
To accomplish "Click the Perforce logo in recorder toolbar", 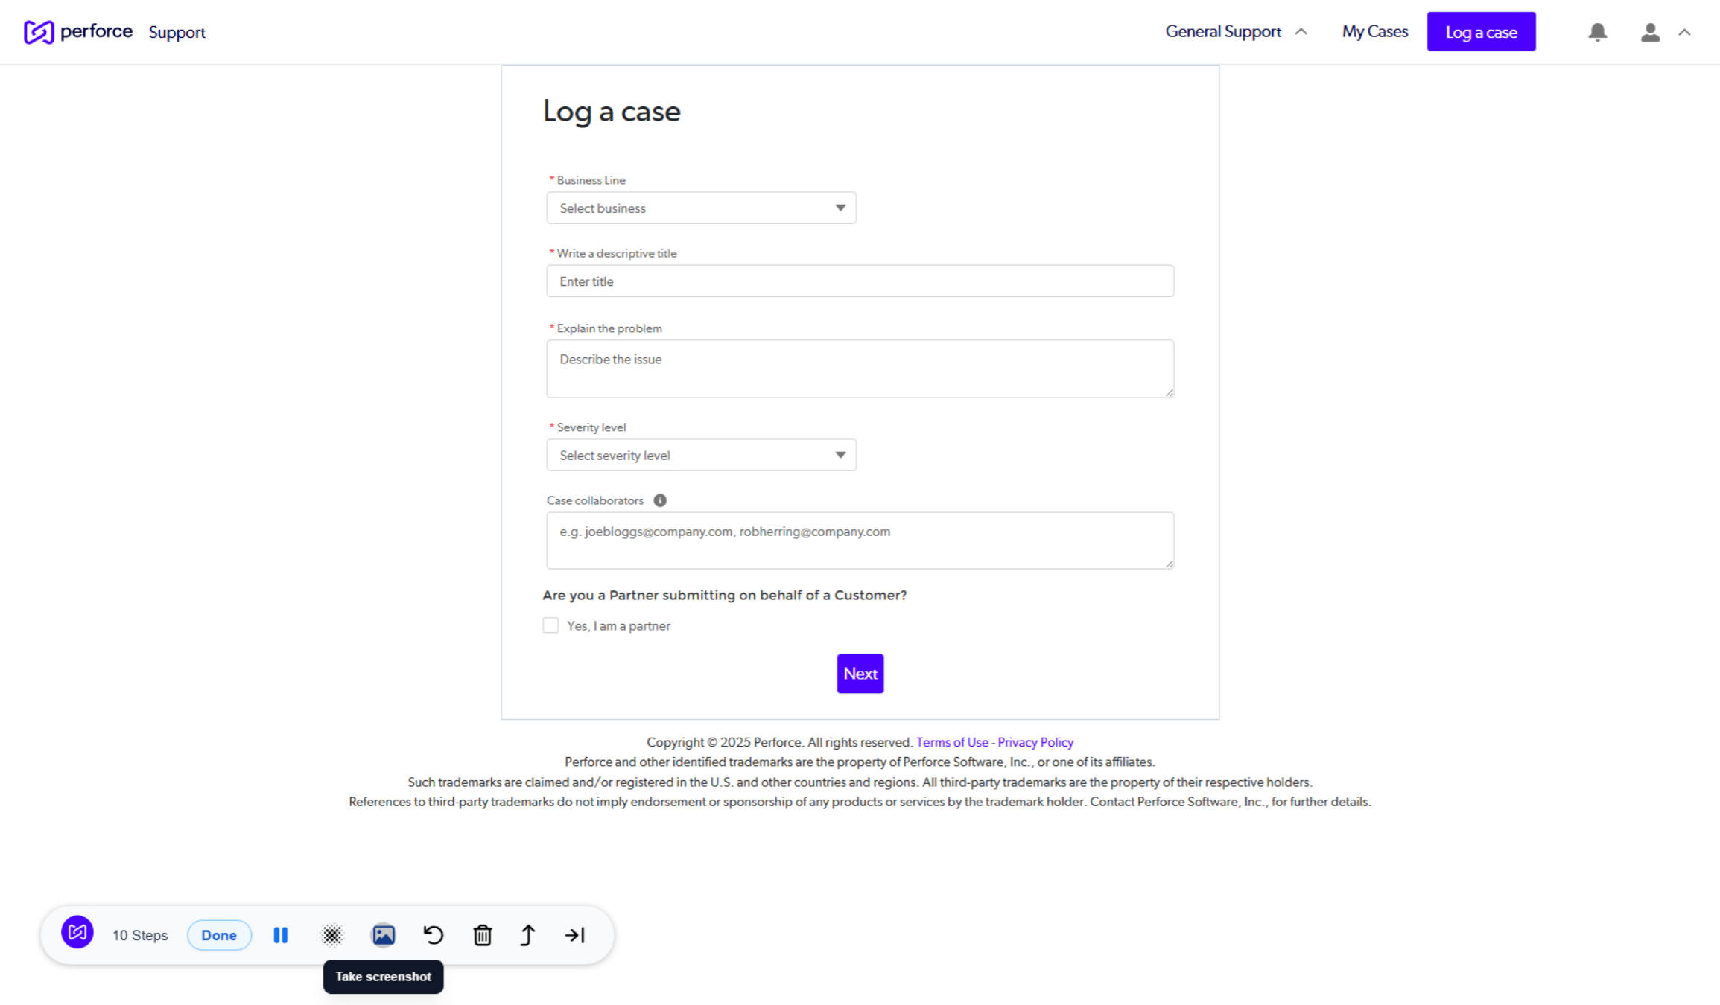I will click(77, 932).
